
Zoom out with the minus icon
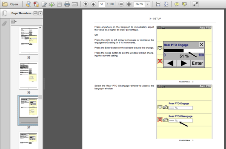point(121,4)
